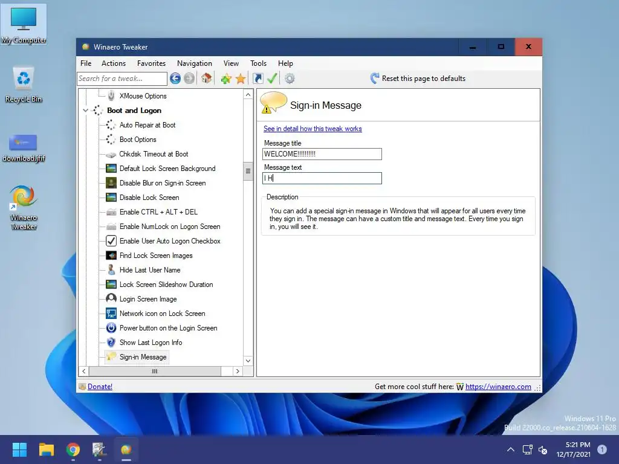
Task: Show hidden tray icons chevron
Action: pyautogui.click(x=510, y=449)
